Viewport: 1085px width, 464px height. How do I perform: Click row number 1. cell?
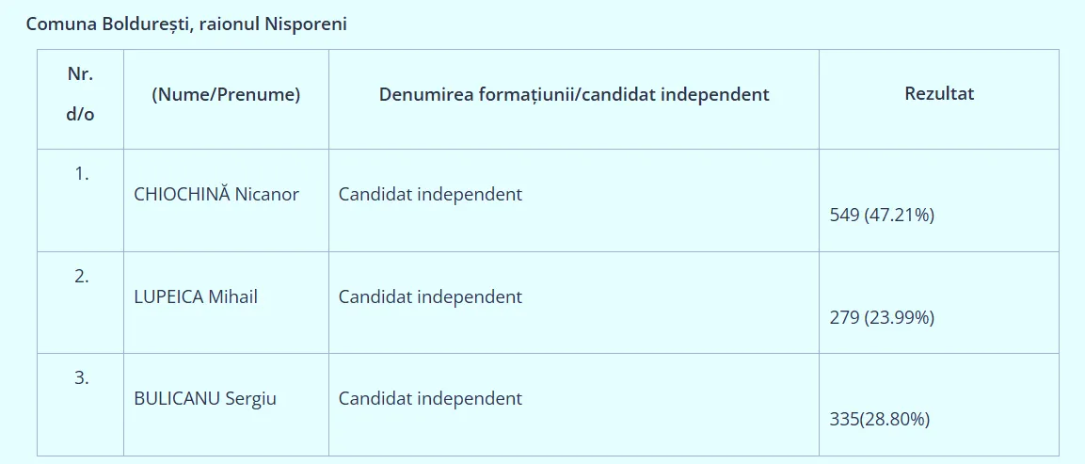81,174
